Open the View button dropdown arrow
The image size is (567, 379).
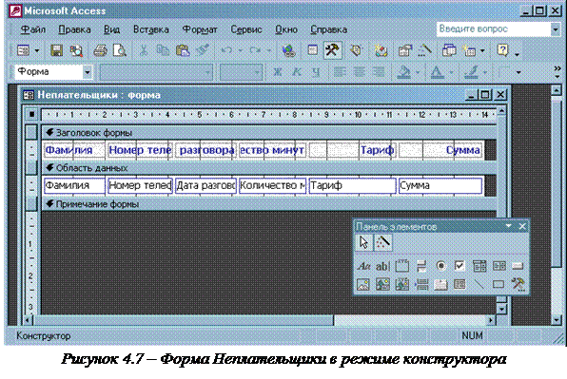tap(37, 50)
